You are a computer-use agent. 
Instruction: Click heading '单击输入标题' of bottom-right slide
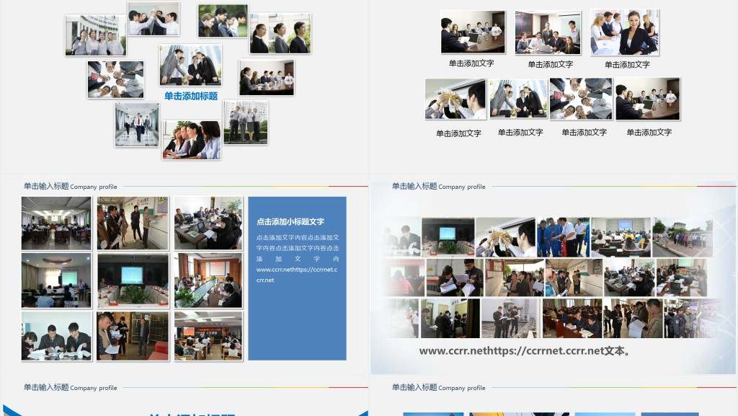[414, 387]
